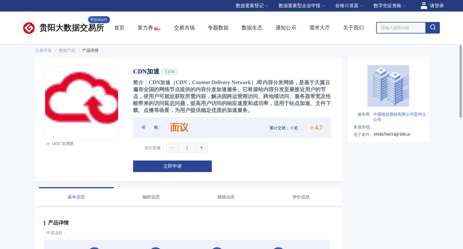Viewport: 463px width, 249px height.
Task: Switch to the 确权信息 tab
Action: point(151,197)
